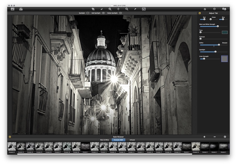The height and width of the screenshot is (165, 237).
Task: Rotate image counter-clockwise
Action: pos(101,9)
